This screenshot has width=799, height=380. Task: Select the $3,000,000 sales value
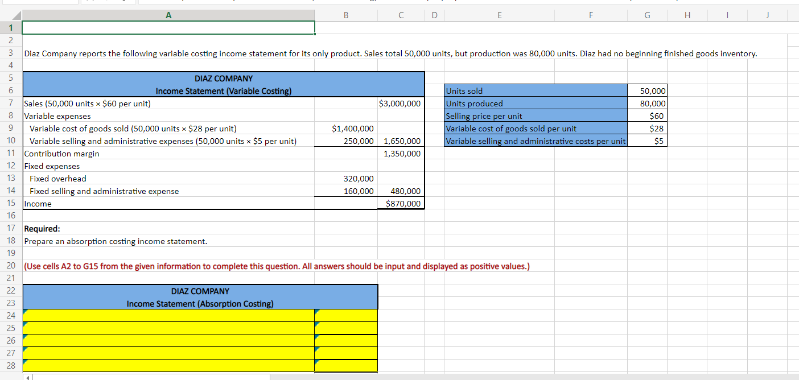coord(401,104)
